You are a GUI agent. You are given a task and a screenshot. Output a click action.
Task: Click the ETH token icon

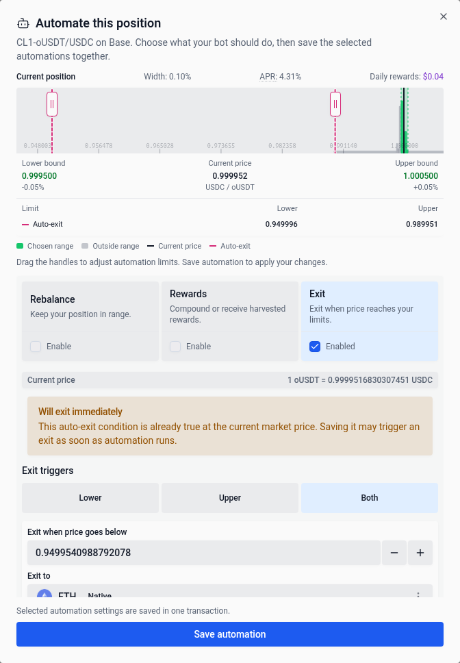(44, 594)
